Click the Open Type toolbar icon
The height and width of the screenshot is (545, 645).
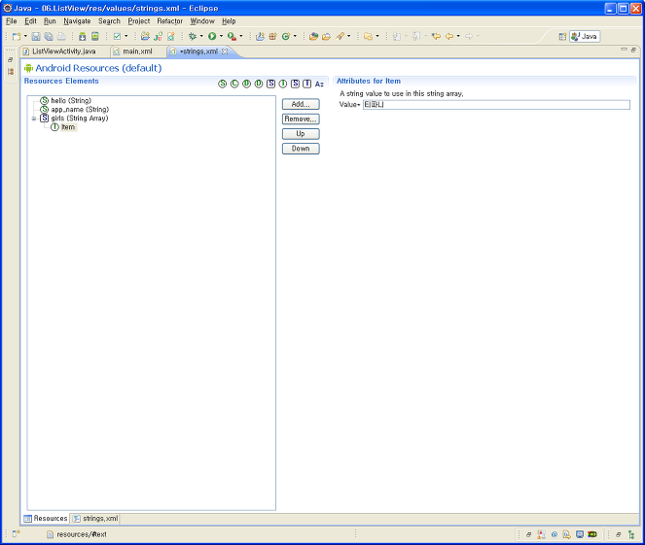(x=313, y=37)
